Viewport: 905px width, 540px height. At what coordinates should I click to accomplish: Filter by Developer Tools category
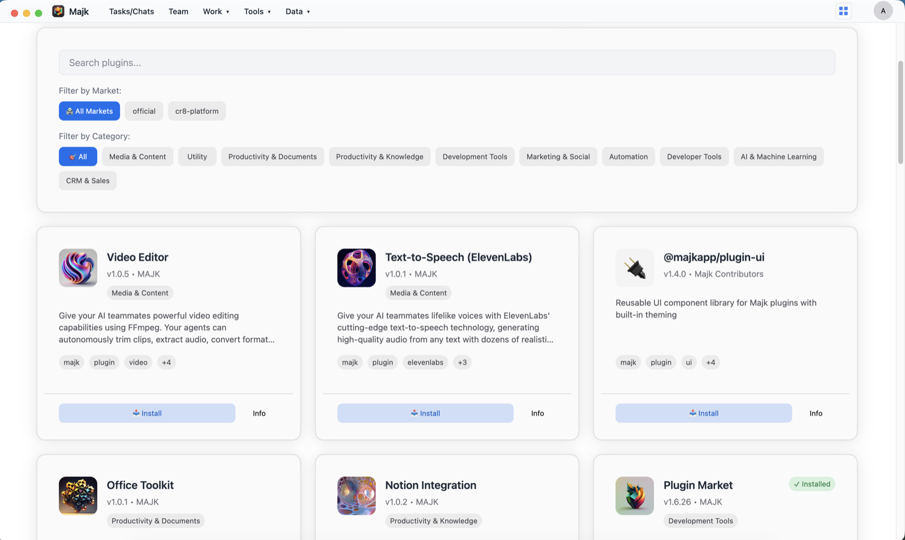click(x=694, y=157)
